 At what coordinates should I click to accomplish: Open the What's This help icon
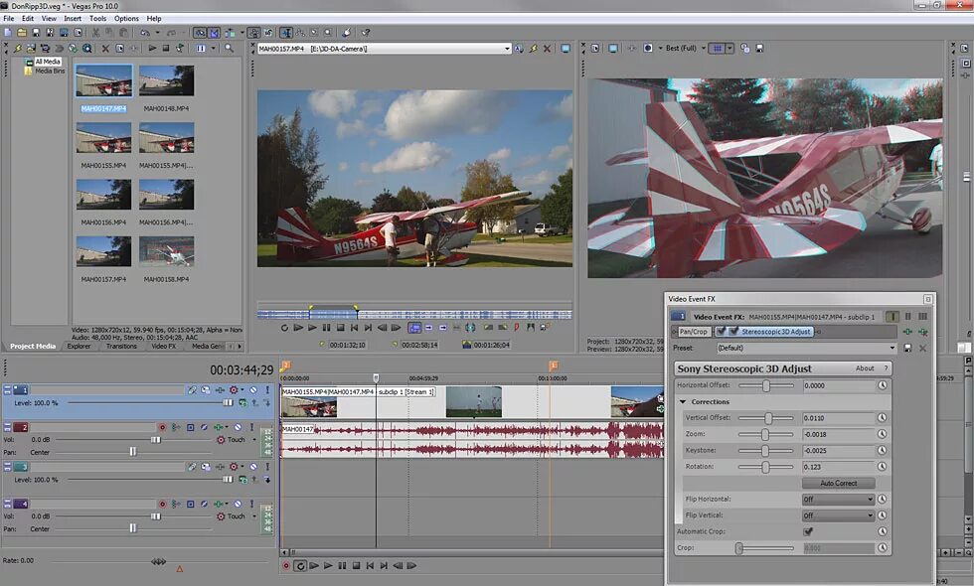click(366, 32)
